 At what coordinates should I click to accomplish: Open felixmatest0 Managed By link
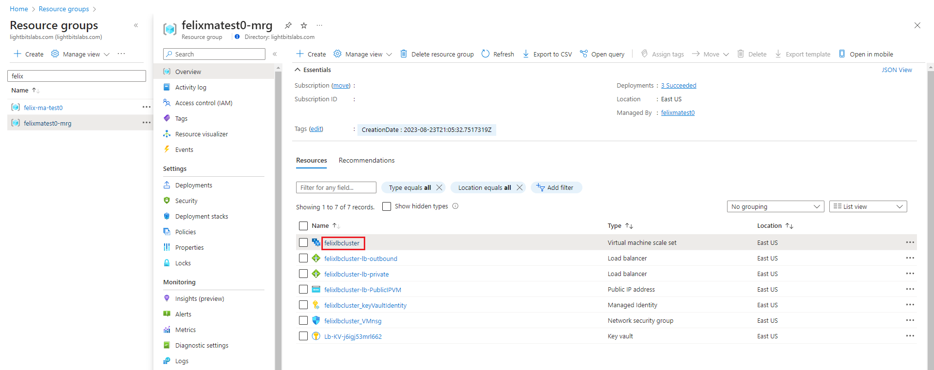678,112
